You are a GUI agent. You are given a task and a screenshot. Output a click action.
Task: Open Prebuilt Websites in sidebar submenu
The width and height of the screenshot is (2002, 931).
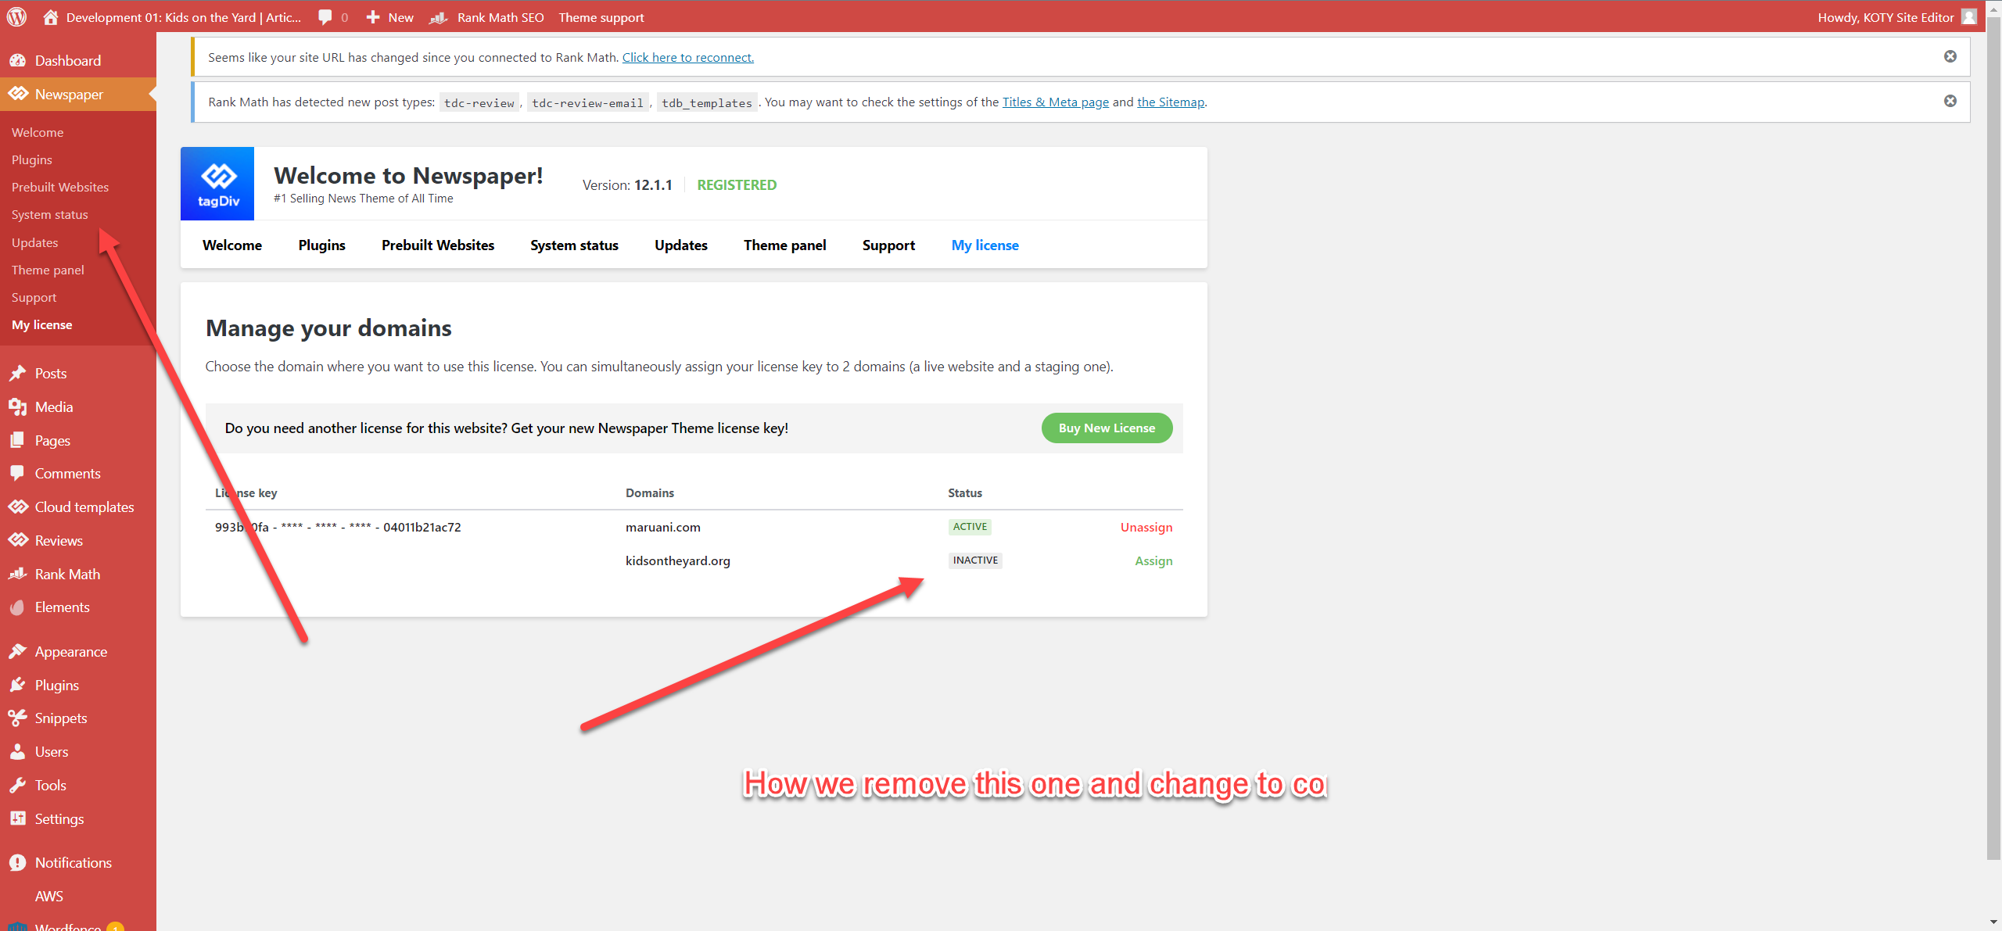click(60, 187)
